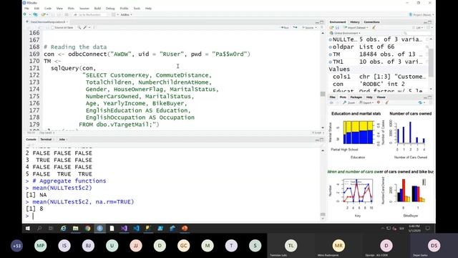Open the Tools menu
This screenshot has height=258, width=458.
pos(137,9)
